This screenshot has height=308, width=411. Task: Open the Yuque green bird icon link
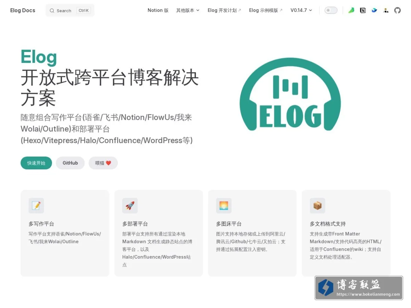click(351, 10)
